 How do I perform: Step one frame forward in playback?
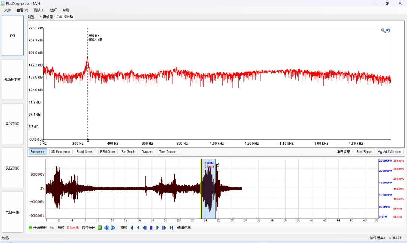pos(164,228)
